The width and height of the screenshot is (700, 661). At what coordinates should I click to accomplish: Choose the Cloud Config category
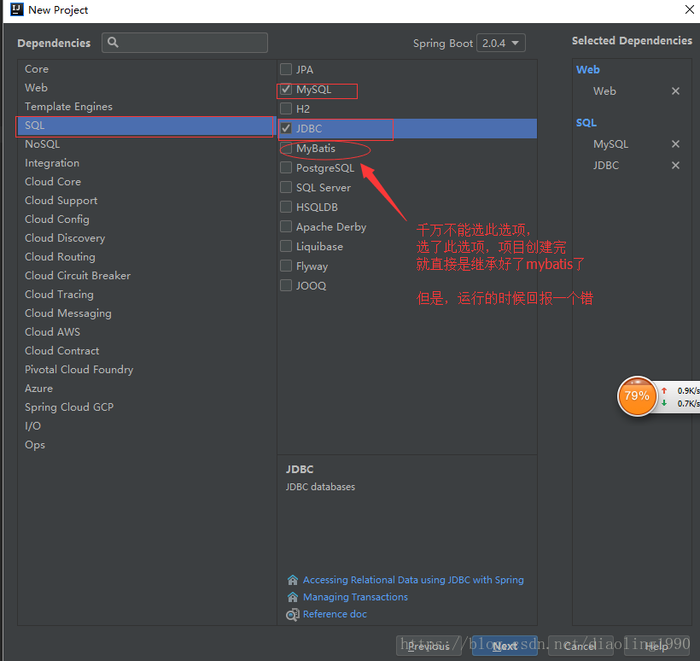tap(147, 219)
